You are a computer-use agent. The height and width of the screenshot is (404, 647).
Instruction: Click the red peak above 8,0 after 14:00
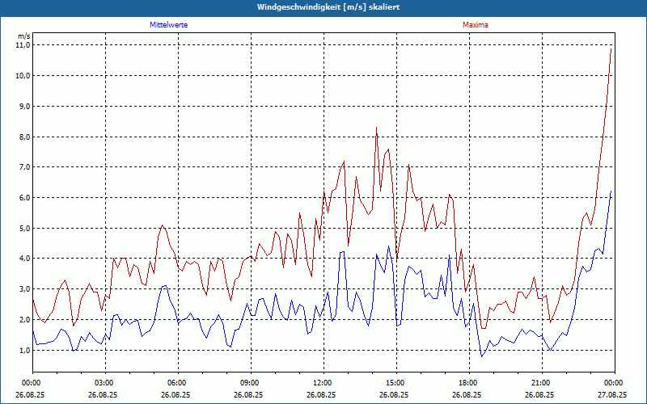coord(376,128)
